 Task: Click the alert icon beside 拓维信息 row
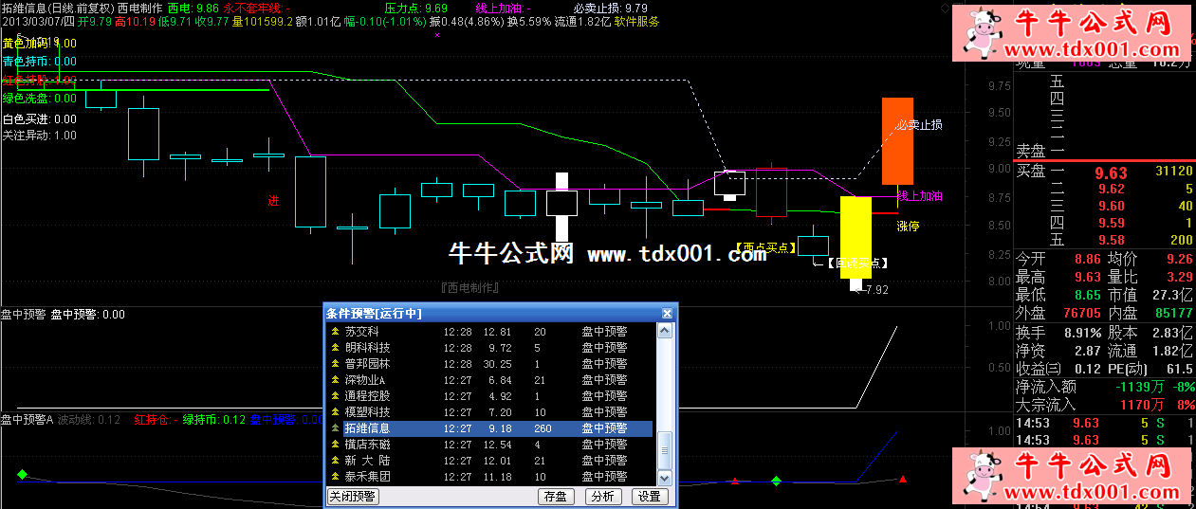click(x=334, y=428)
